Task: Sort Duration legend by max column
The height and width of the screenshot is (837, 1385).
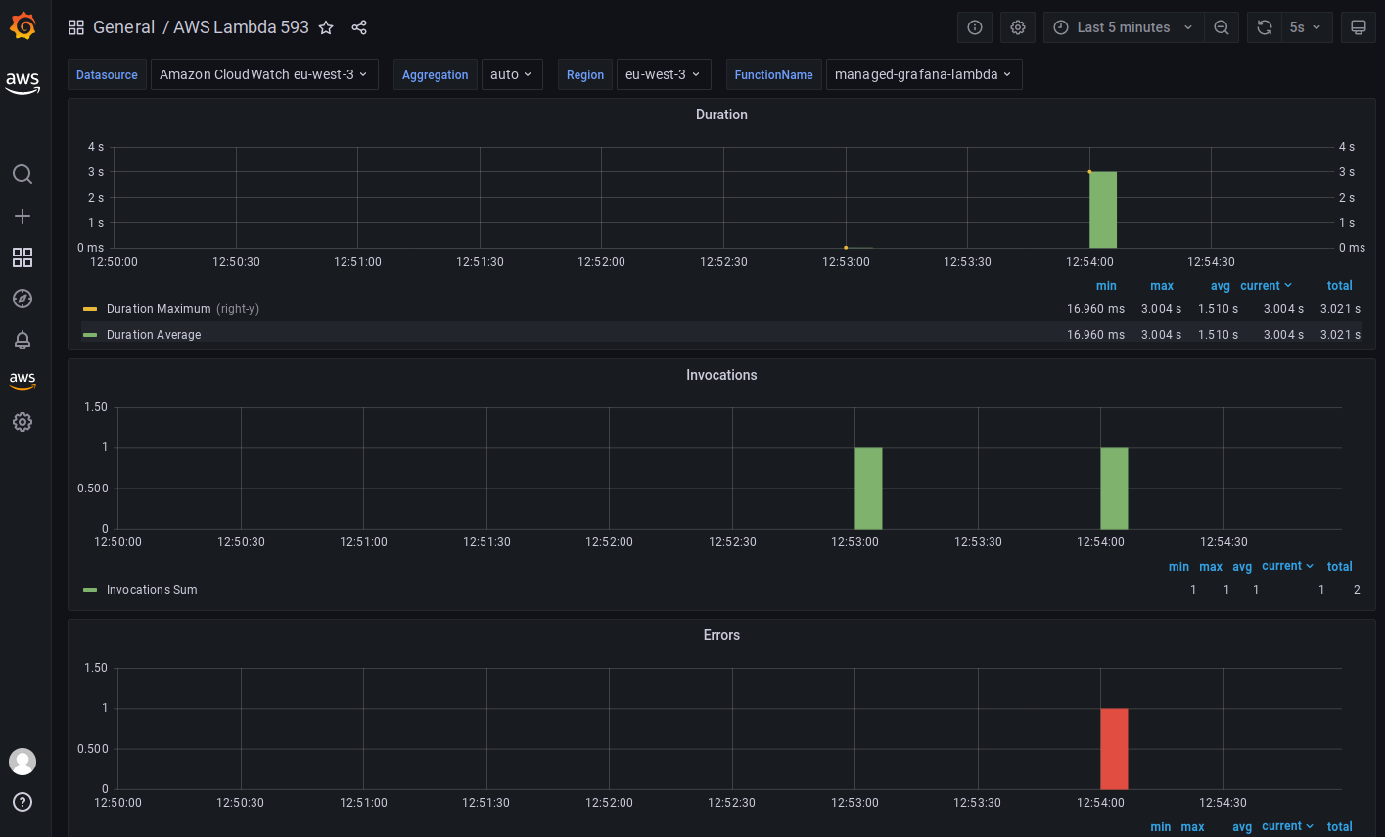Action: (x=1162, y=286)
